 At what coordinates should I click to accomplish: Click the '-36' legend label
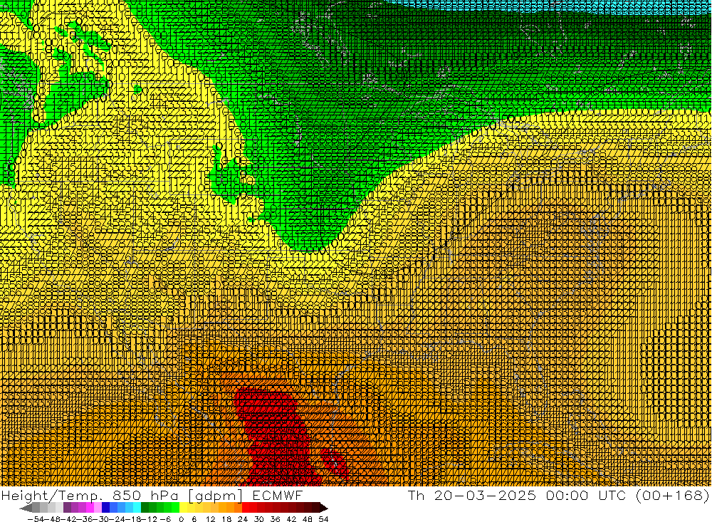pyautogui.click(x=85, y=519)
